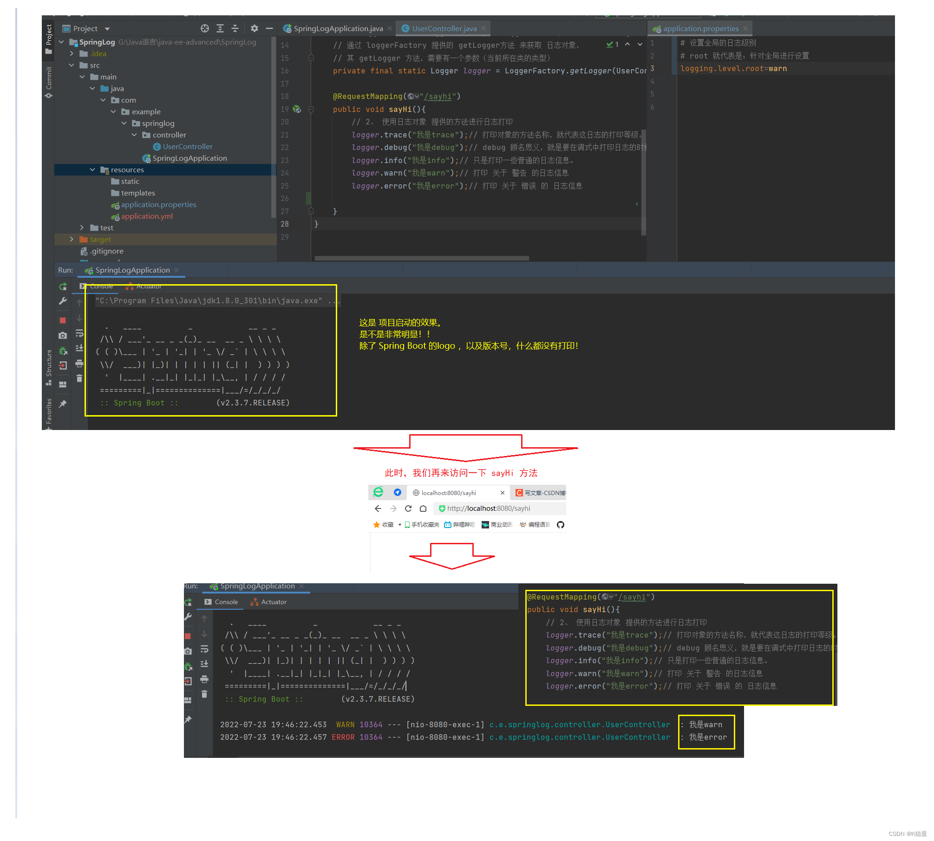Toggle scroll-to-end icon in upper console gutter
Viewport: 934px width, 841px height.
(x=79, y=348)
